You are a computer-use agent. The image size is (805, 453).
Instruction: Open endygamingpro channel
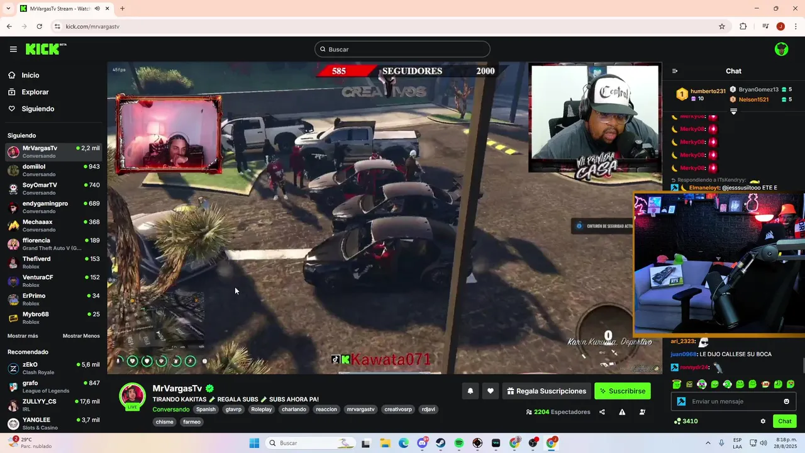[53, 207]
